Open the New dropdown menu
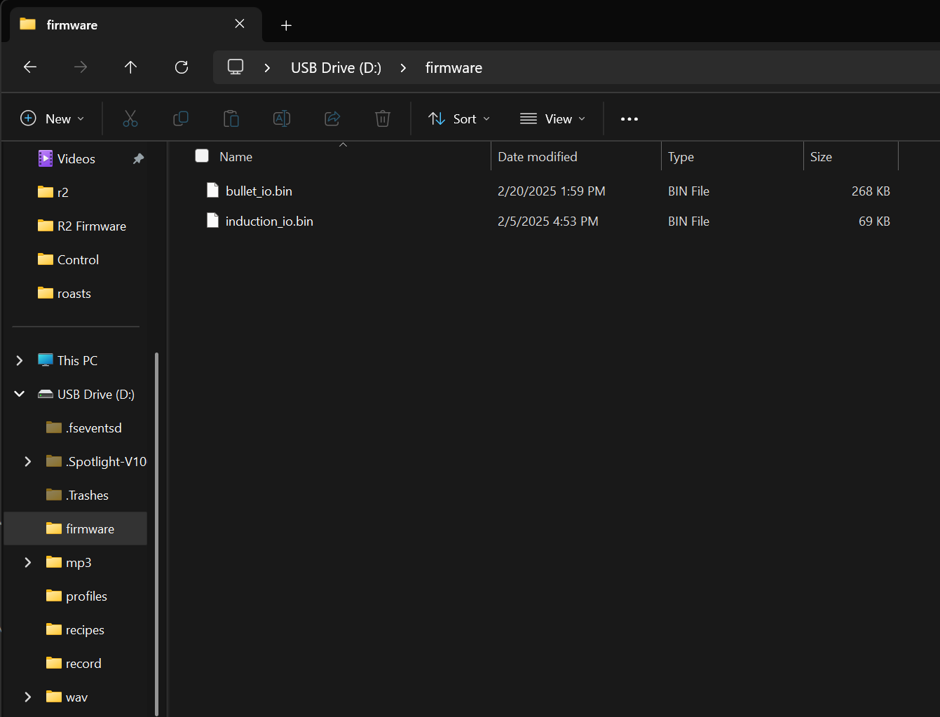 coord(53,118)
